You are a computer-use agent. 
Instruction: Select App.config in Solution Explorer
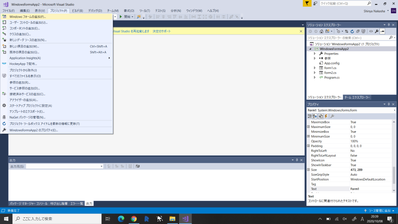[332, 63]
